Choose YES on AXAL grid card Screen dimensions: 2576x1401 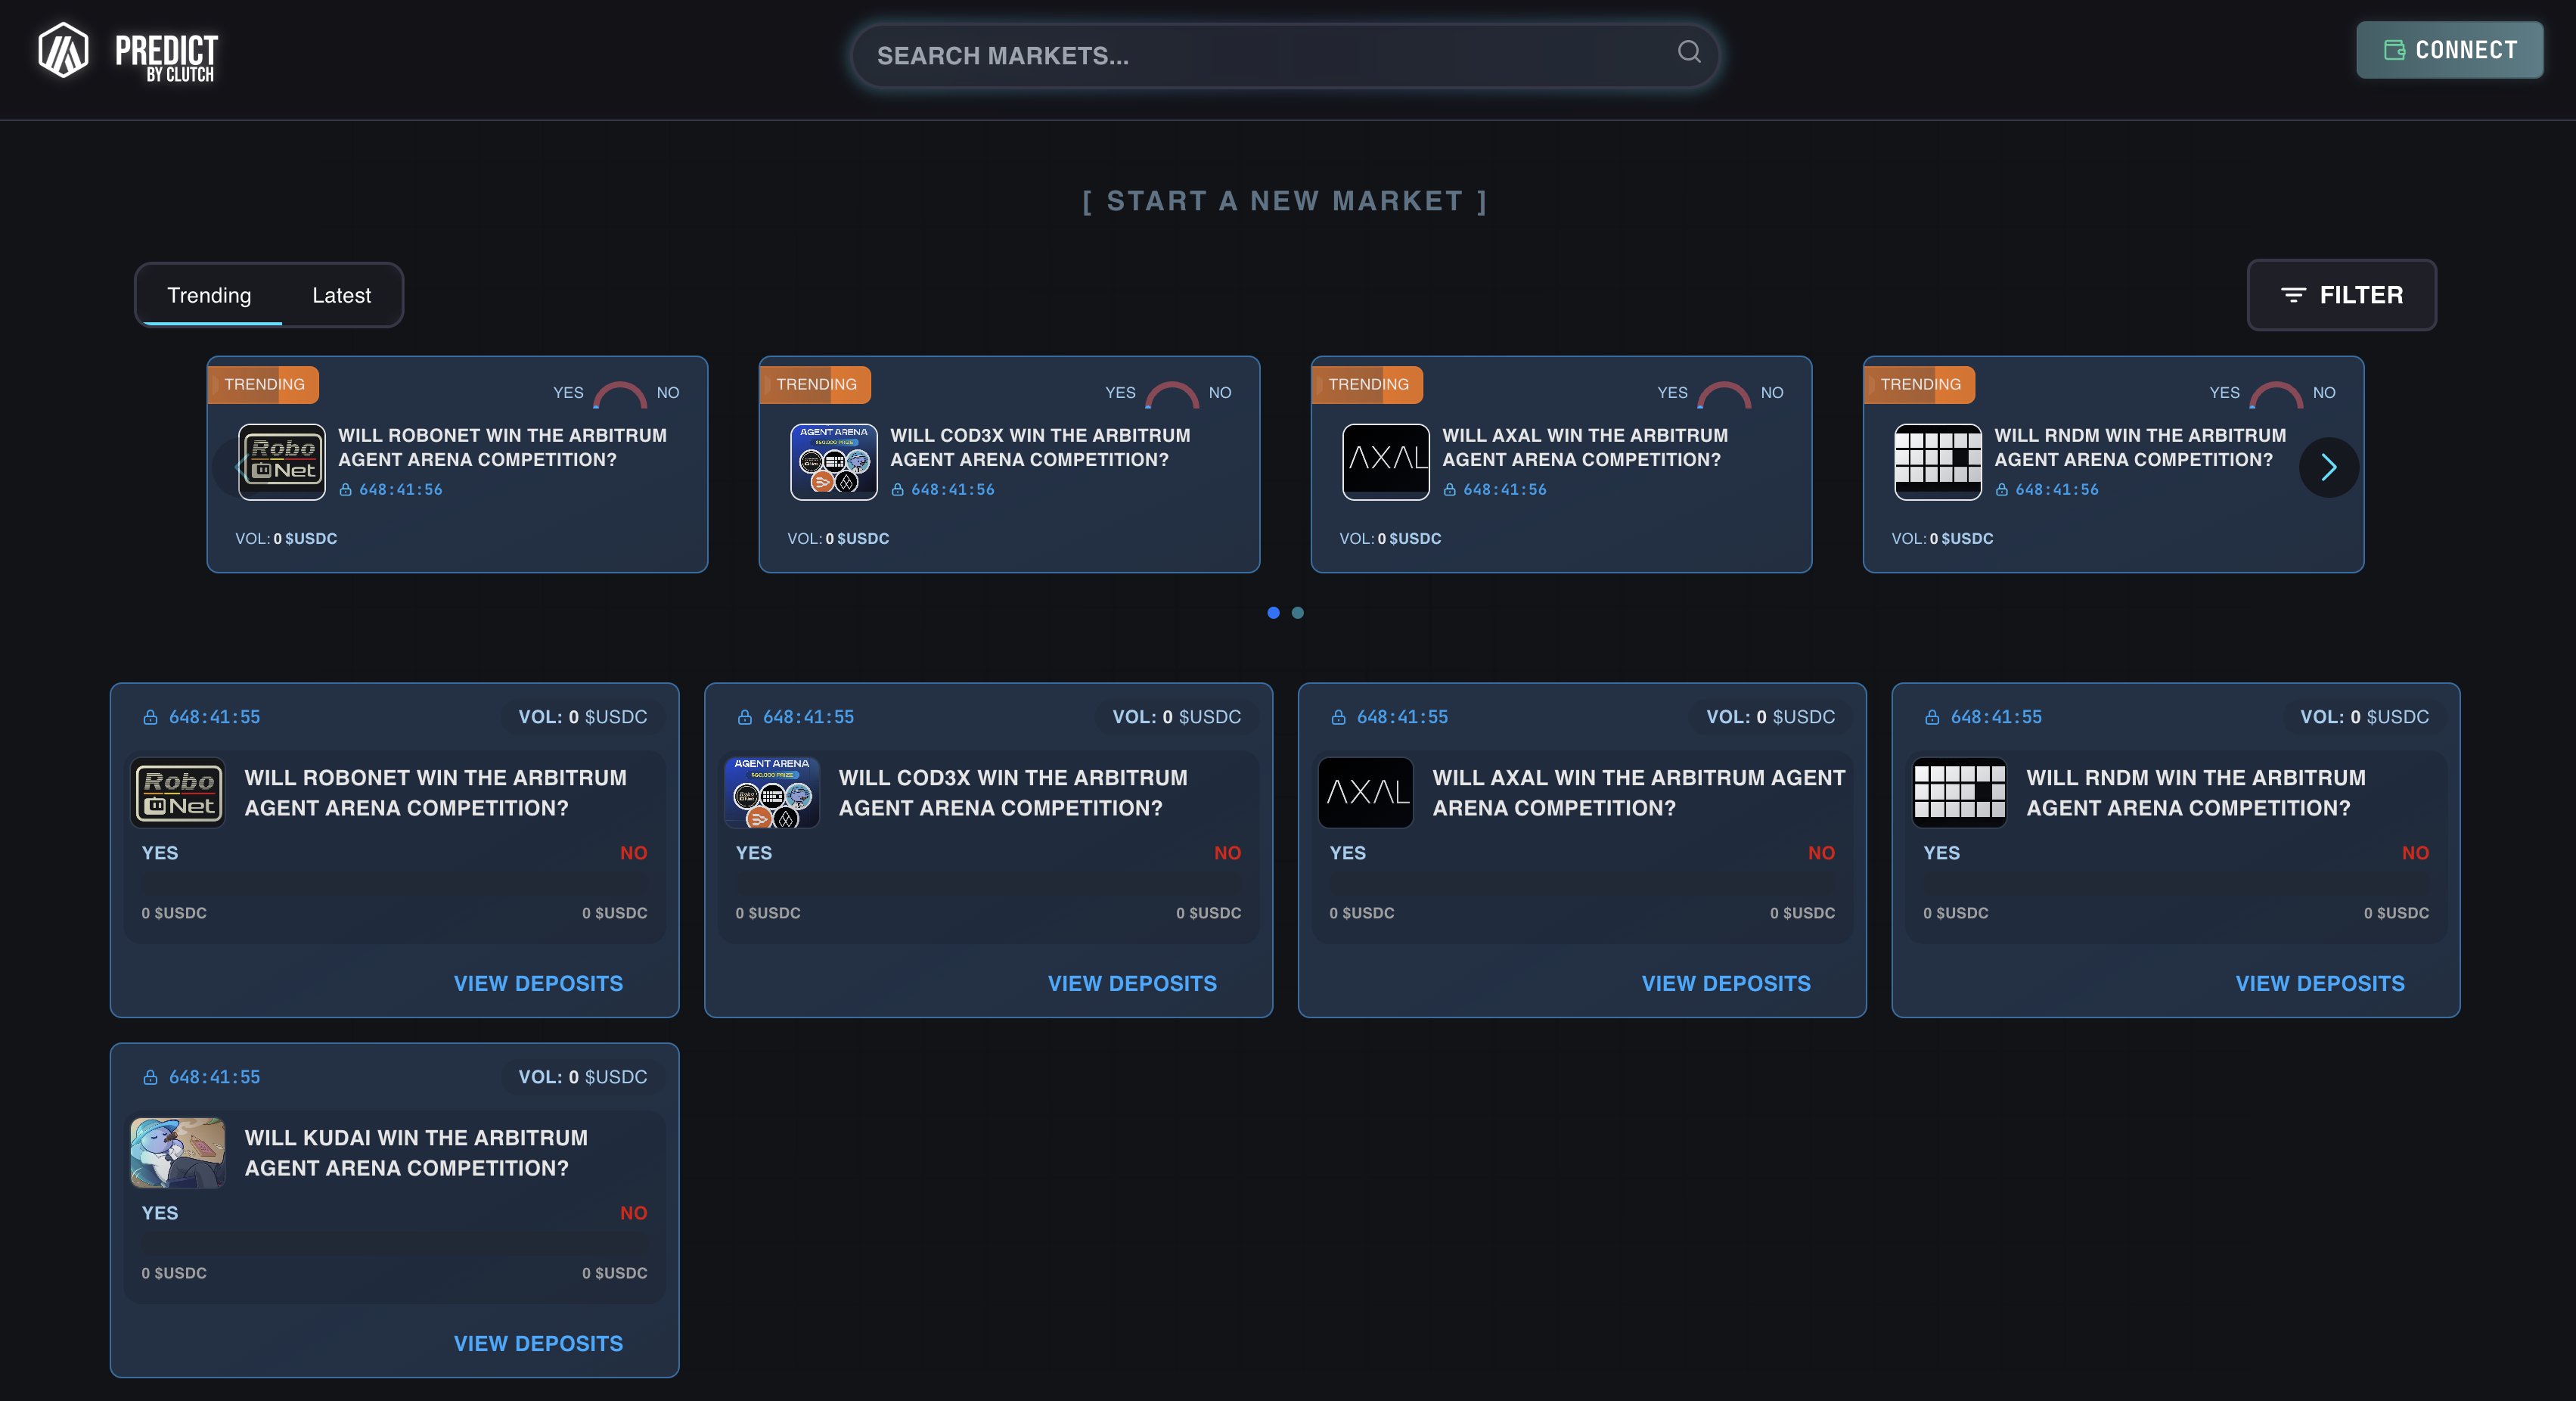[x=1348, y=853]
